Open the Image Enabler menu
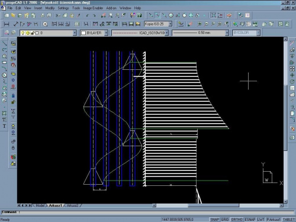Image resolution: width=296 pixels, height=222 pixels. coord(93,8)
